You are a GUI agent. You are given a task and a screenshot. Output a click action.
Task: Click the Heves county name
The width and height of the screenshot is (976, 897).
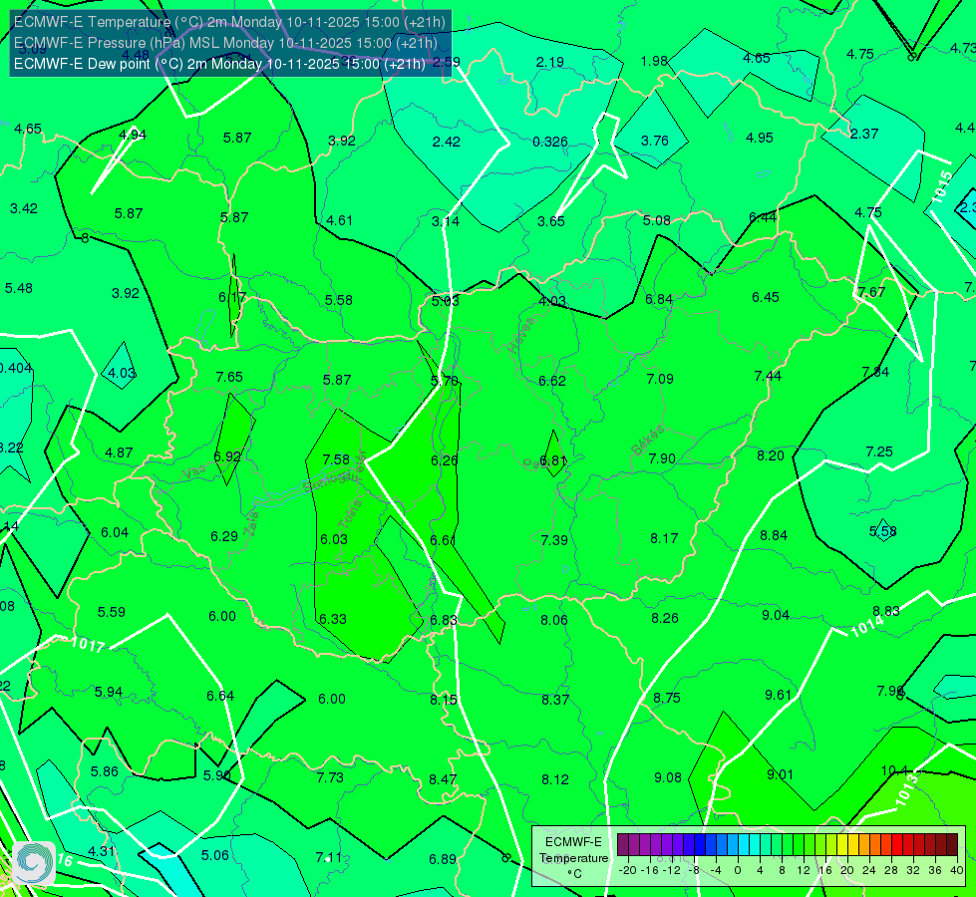pyautogui.click(x=521, y=334)
